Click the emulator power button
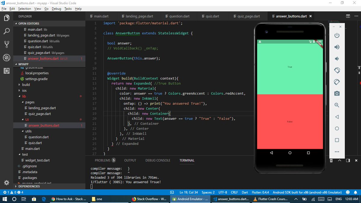The width and height of the screenshot is (361, 203). tap(337, 35)
